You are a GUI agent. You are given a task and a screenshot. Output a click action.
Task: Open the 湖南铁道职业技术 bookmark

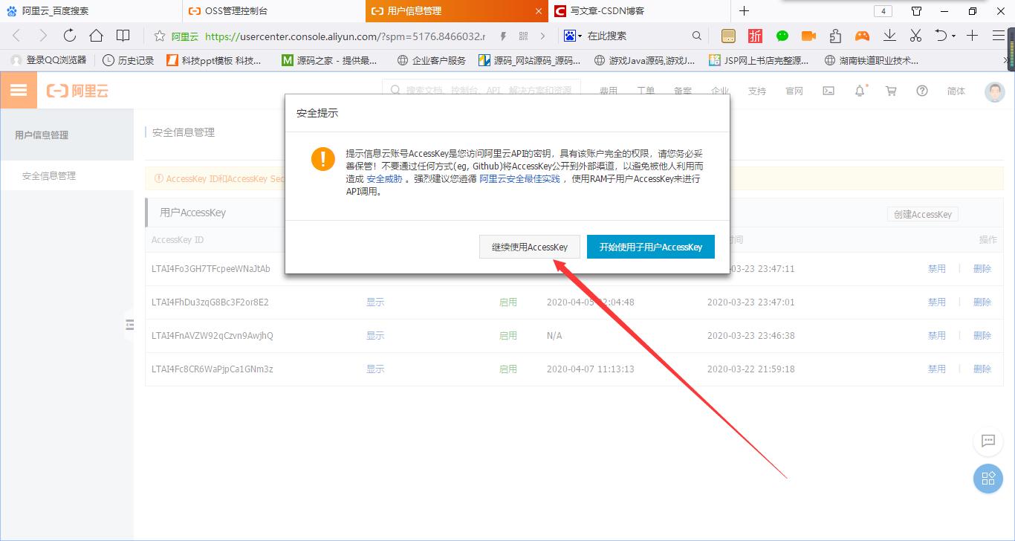click(872, 60)
